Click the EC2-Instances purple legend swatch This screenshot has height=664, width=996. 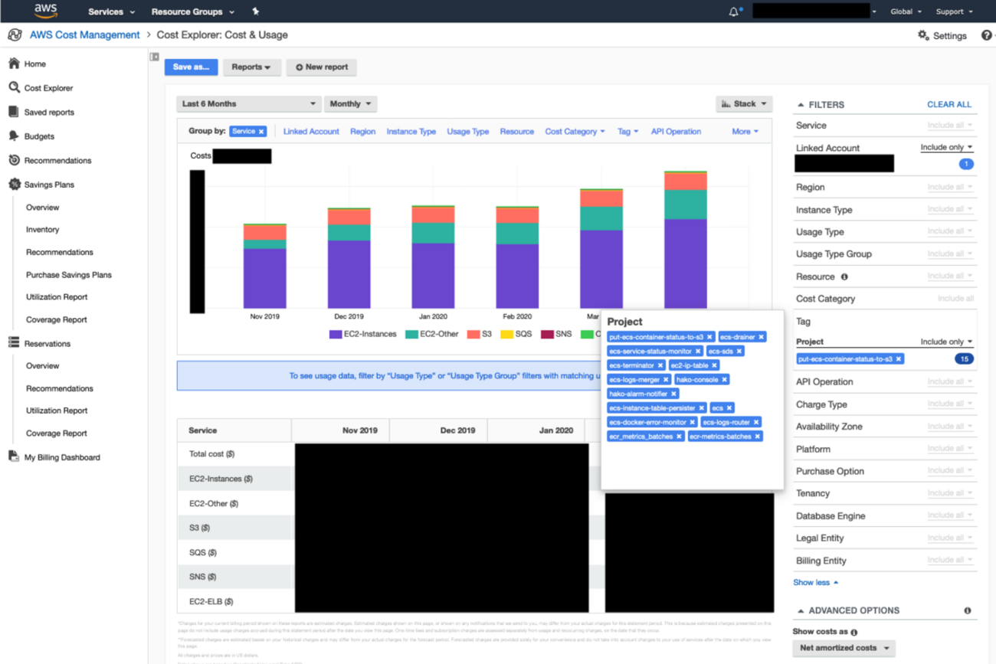[x=335, y=334]
